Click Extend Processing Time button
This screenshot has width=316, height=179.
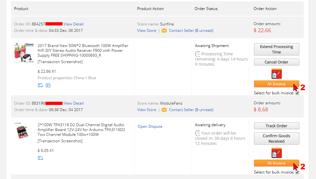tap(277, 49)
